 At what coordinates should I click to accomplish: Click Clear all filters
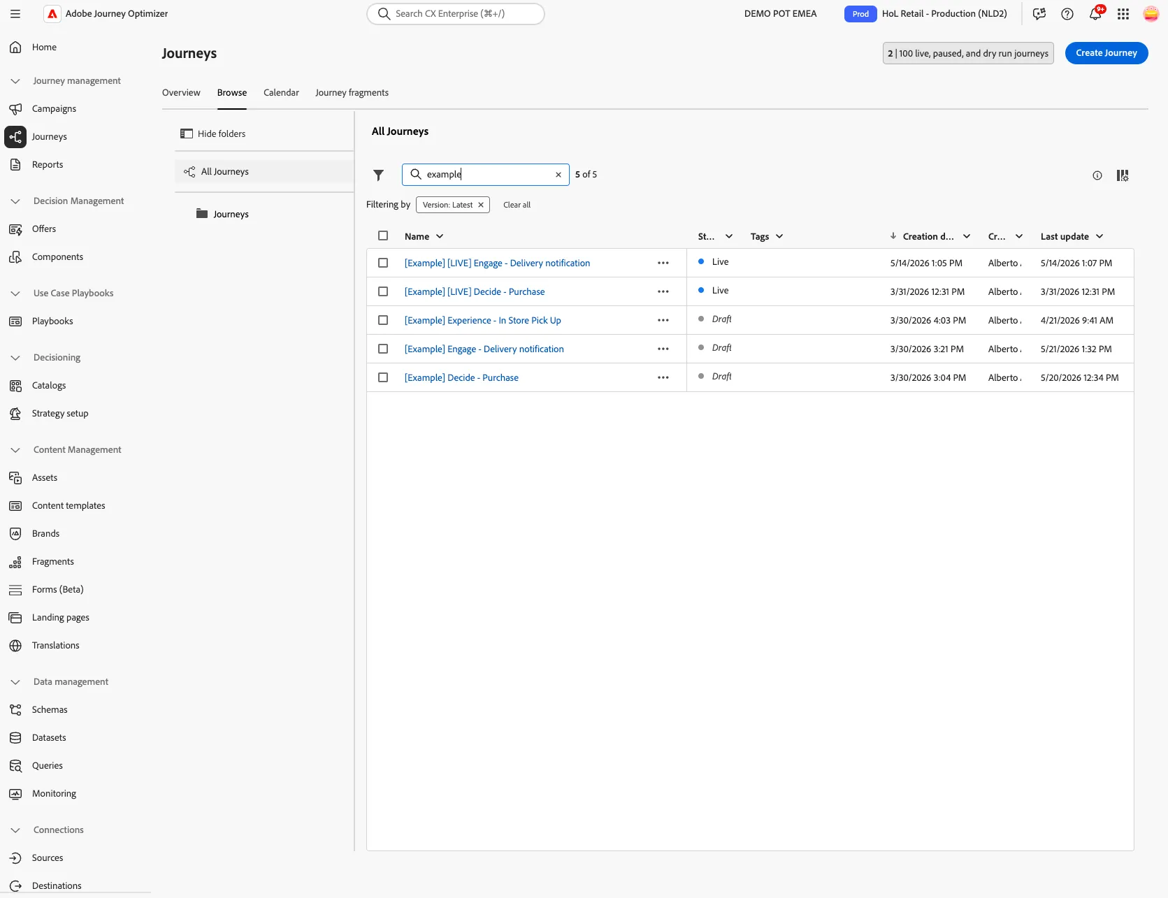517,205
